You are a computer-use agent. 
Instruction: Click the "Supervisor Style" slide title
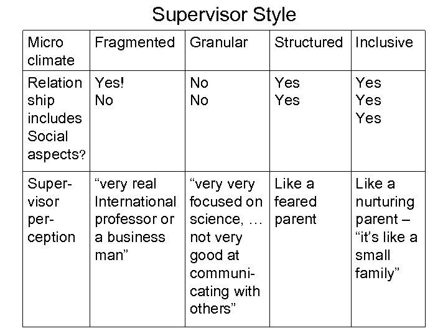(224, 14)
